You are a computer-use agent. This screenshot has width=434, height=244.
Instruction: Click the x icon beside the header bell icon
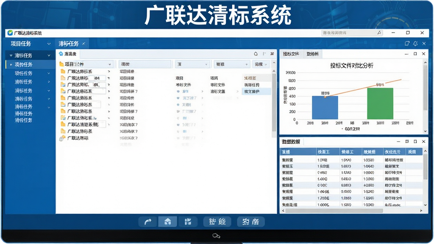(424, 44)
